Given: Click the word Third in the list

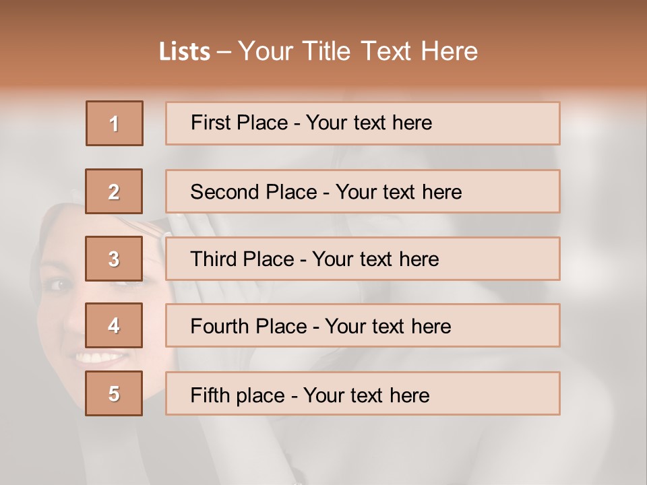Looking at the screenshot, I should (x=214, y=259).
